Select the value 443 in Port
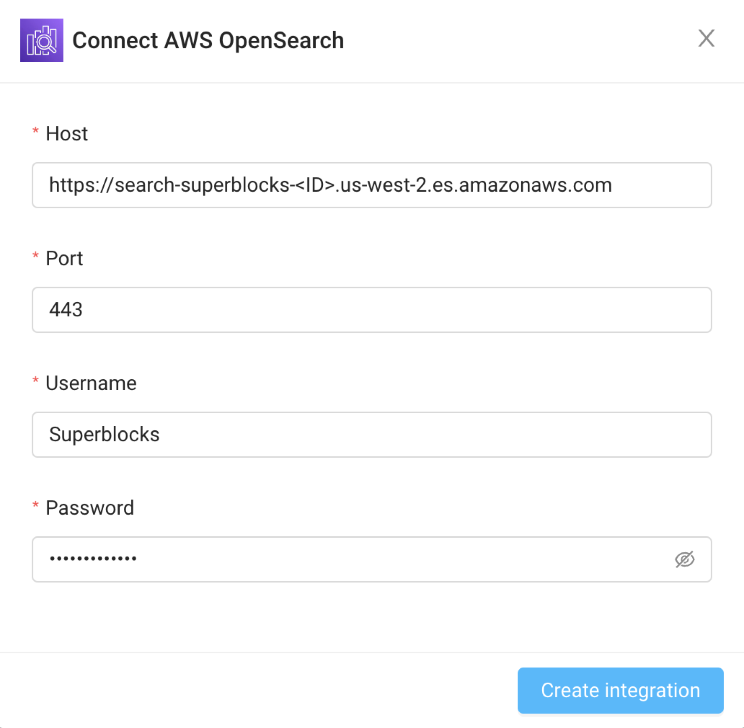 (x=66, y=310)
